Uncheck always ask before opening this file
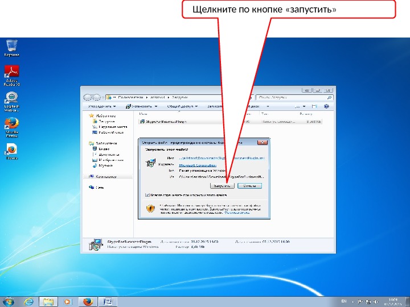410x307 pixels. [147, 195]
